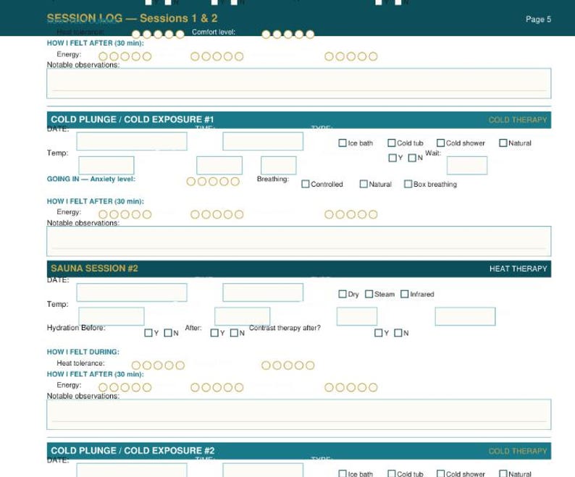
Task: Click 'COLD PLUNGE / COLD EXPOSURE #2' heading
Action: [x=133, y=451]
